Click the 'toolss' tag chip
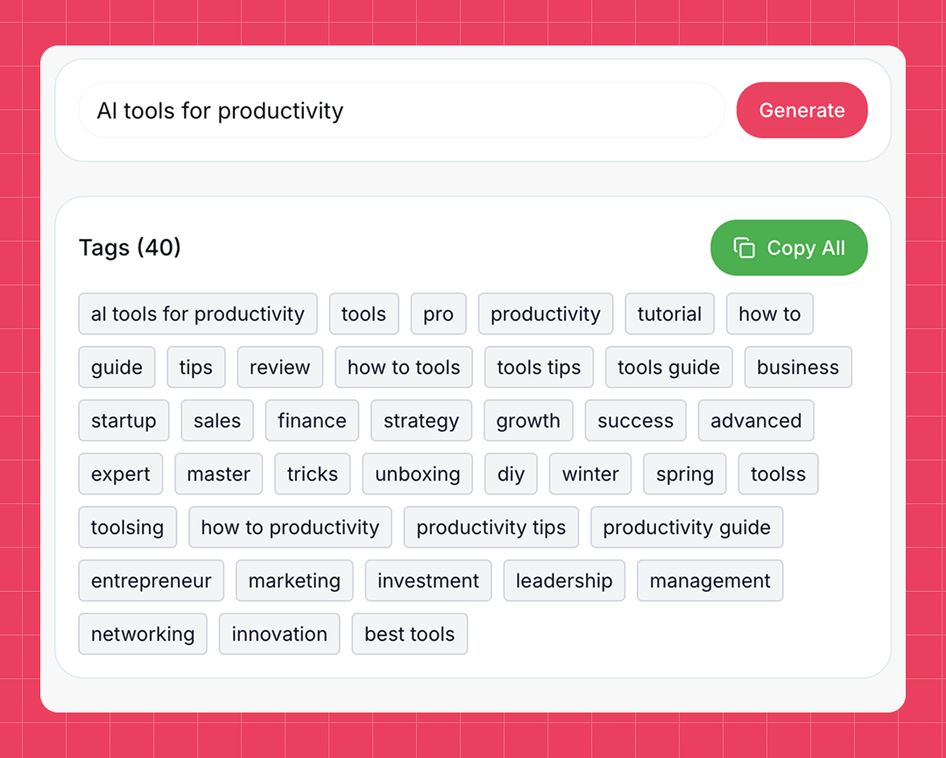Screen dimensions: 946x758 click(x=778, y=474)
